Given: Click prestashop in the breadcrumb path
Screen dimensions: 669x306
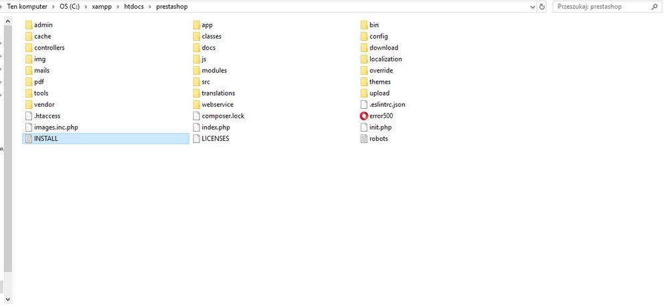Looking at the screenshot, I should [171, 7].
